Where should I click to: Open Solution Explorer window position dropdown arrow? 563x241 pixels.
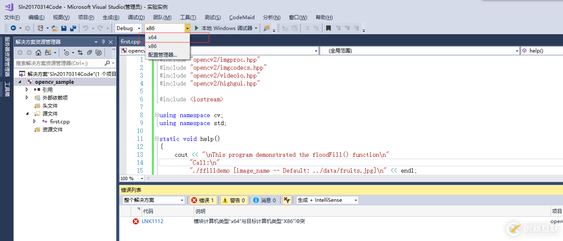click(x=96, y=42)
